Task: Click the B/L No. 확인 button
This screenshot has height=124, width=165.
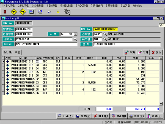Action: (x=12, y=52)
